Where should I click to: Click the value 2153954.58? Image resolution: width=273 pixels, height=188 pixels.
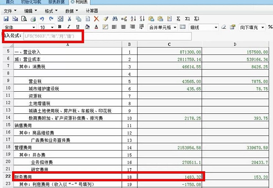(x=189, y=148)
